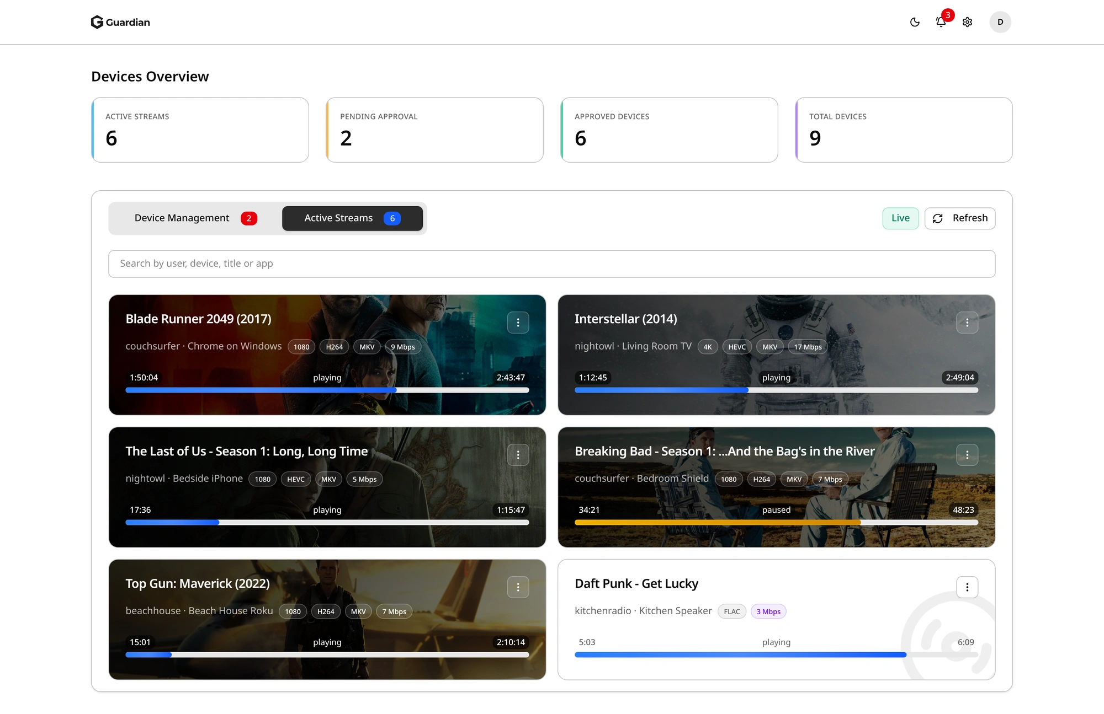Screen dimensions: 1104x714
Task: Click the 3 Mbps badge on Daft Punk
Action: [x=768, y=611]
